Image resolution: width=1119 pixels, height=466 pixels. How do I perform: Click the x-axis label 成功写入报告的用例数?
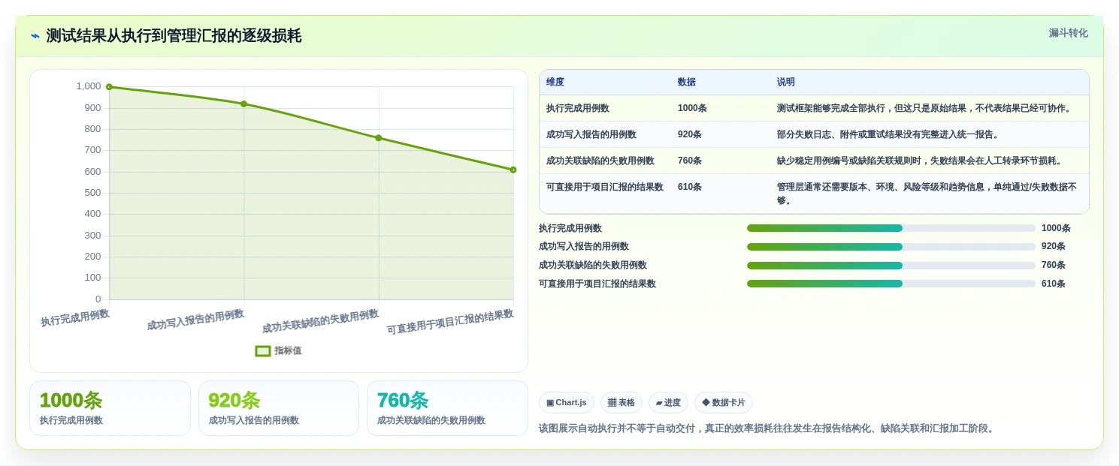195,320
